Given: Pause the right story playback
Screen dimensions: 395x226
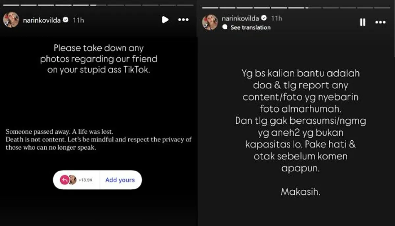Looking at the screenshot, I should pyautogui.click(x=362, y=22).
